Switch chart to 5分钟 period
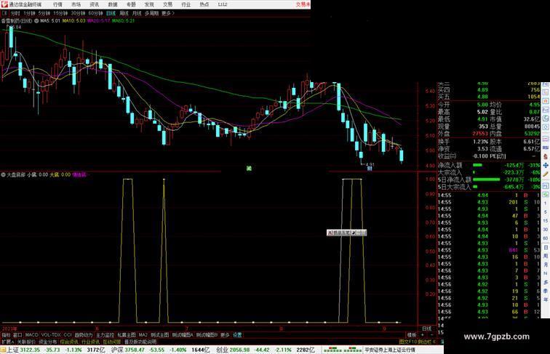The width and height of the screenshot is (550, 354). pyautogui.click(x=44, y=13)
